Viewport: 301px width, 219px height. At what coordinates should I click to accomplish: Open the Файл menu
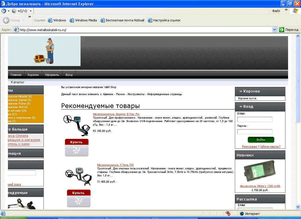(276, 11)
